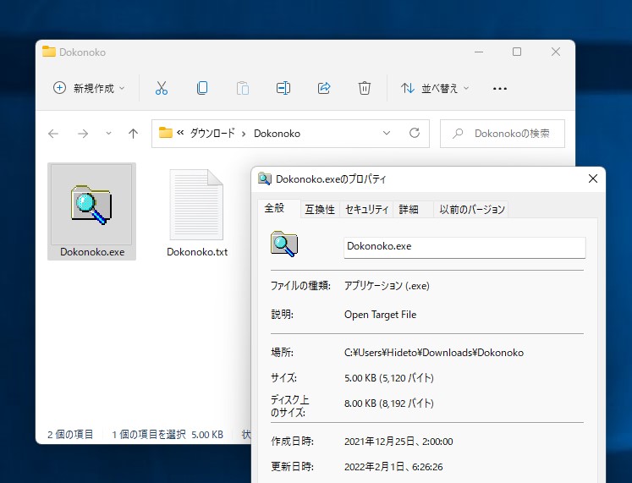Expand the address bar history dropdown
632x483 pixels.
click(387, 133)
